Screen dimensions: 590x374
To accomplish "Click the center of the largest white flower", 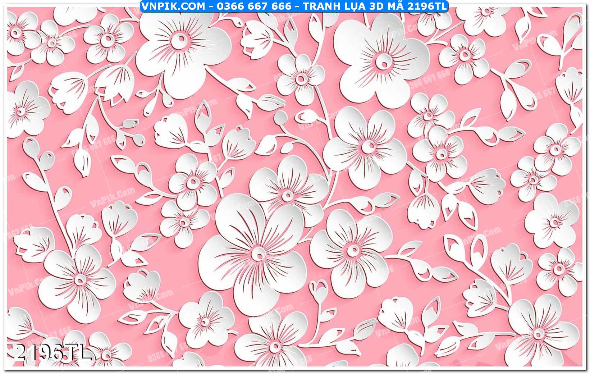I will [x=257, y=254].
